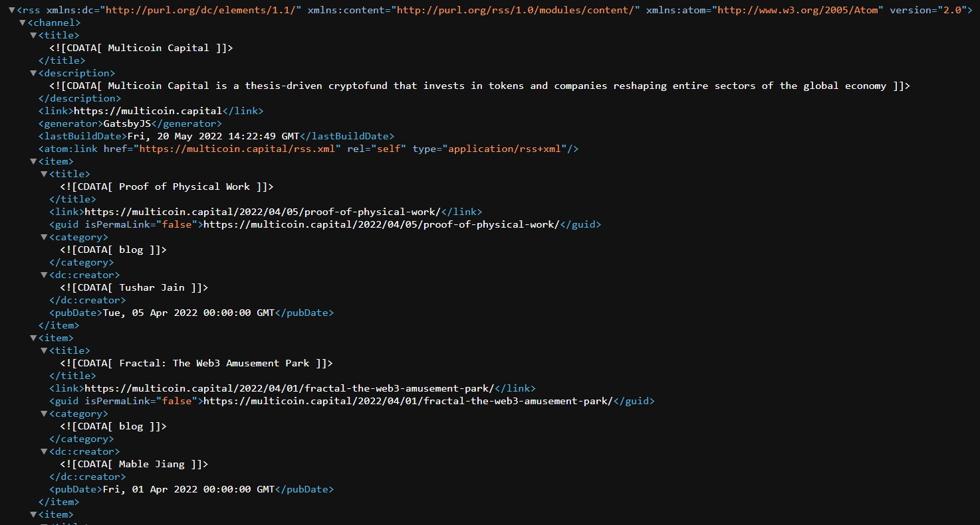The height and width of the screenshot is (525, 980).
Task: Collapse the dc:creator tag for Mable Jiang
Action: point(44,452)
